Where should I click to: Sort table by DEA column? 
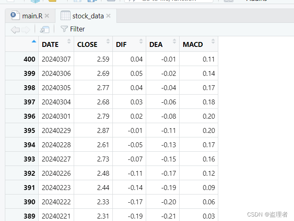click(162, 44)
